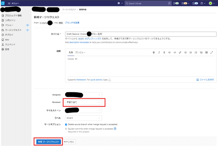Click the bold formatting icon
The image size is (218, 146).
154,52
